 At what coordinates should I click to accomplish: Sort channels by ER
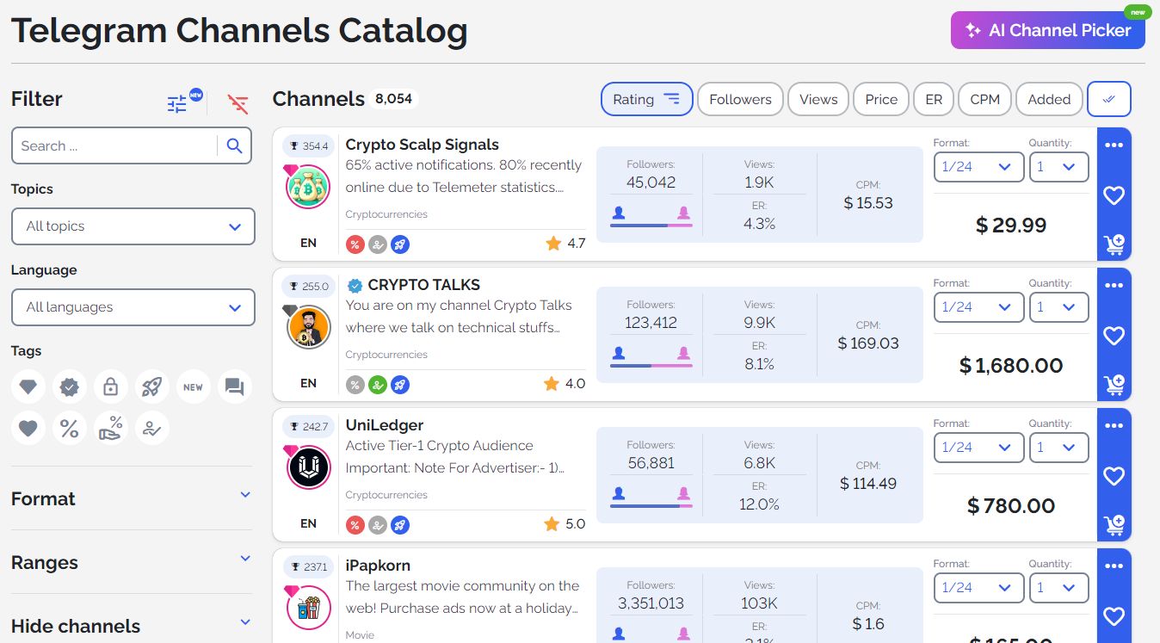tap(934, 99)
